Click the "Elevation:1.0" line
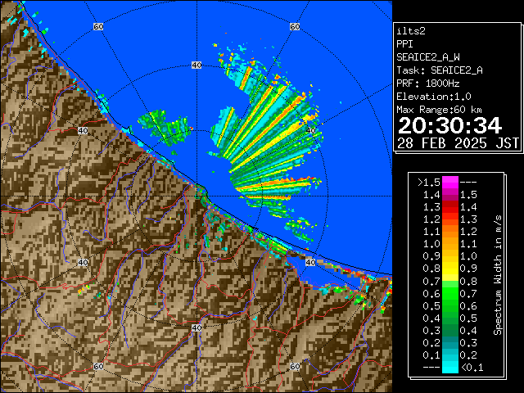Screen dimensions: 524x393 click(x=434, y=97)
